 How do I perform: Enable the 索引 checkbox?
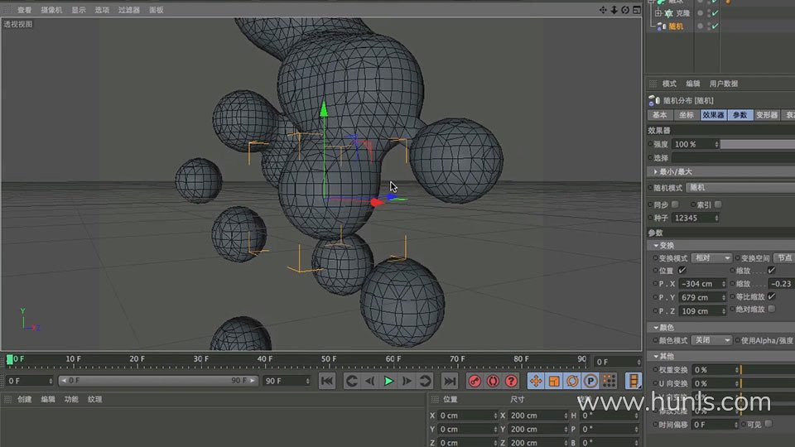click(x=718, y=204)
